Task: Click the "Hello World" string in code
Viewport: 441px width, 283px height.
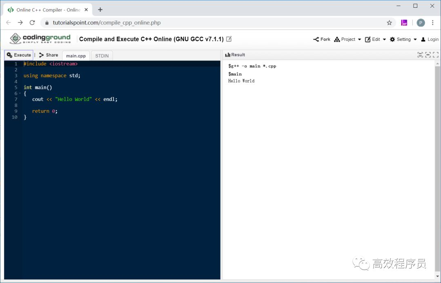Action: 73,99
